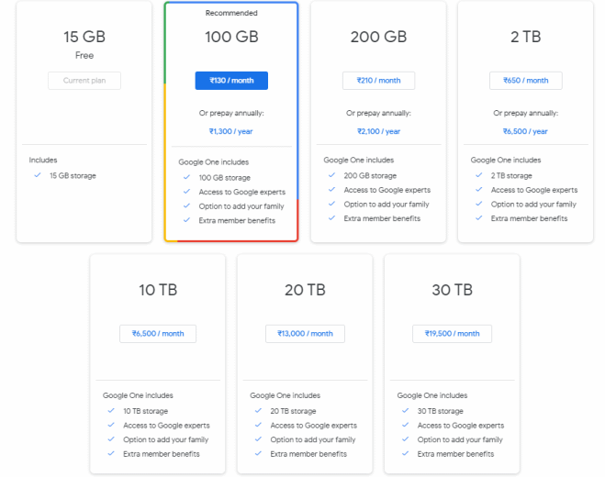The width and height of the screenshot is (605, 477).
Task: Click the 200 GB storage text
Action: click(x=370, y=176)
